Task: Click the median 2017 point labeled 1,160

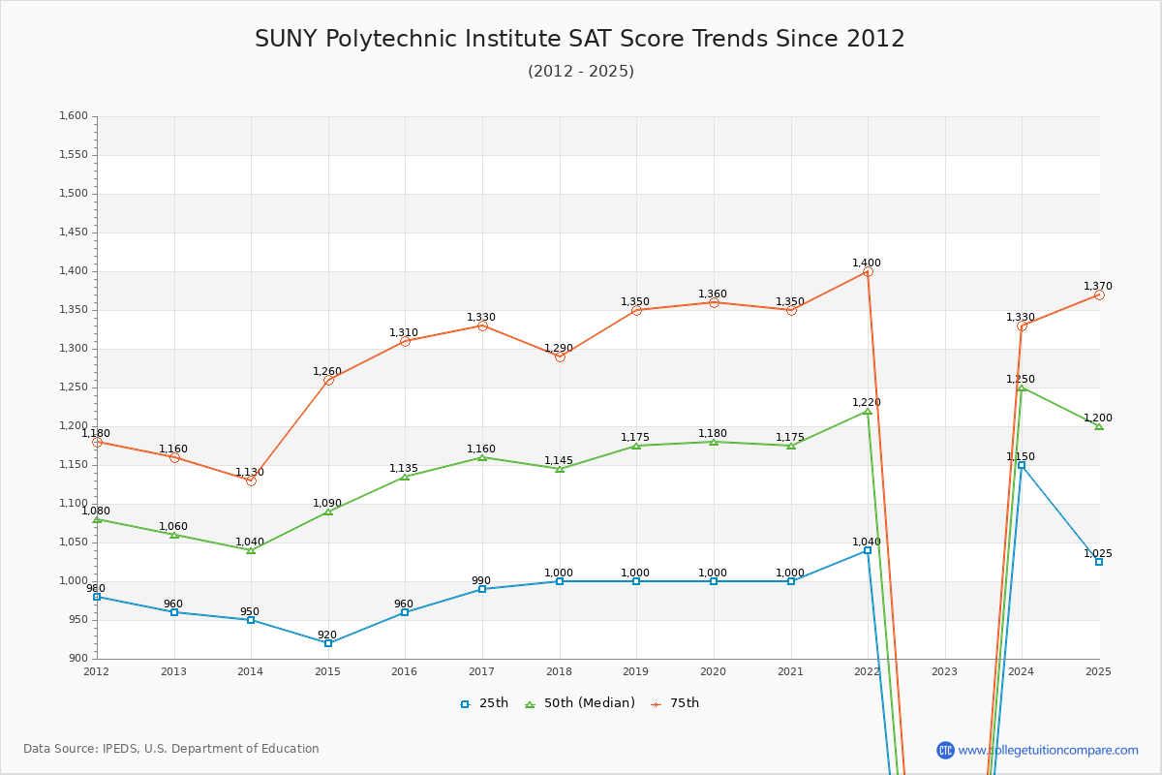Action: click(x=482, y=457)
